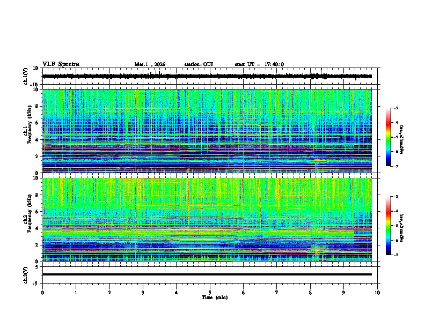
Task: Click time axis tick label "7"
Action: click(277, 292)
